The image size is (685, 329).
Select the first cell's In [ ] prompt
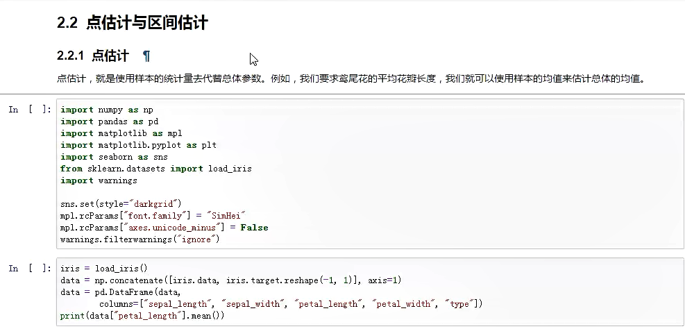click(29, 110)
